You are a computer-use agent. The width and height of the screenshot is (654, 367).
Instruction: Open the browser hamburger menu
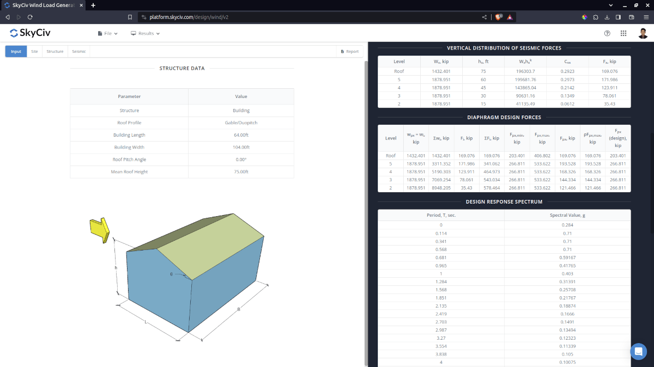pyautogui.click(x=646, y=17)
